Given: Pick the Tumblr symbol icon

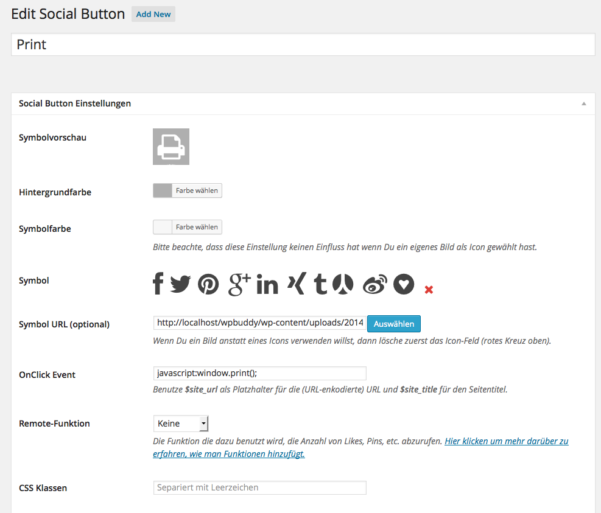Looking at the screenshot, I should pyautogui.click(x=320, y=284).
